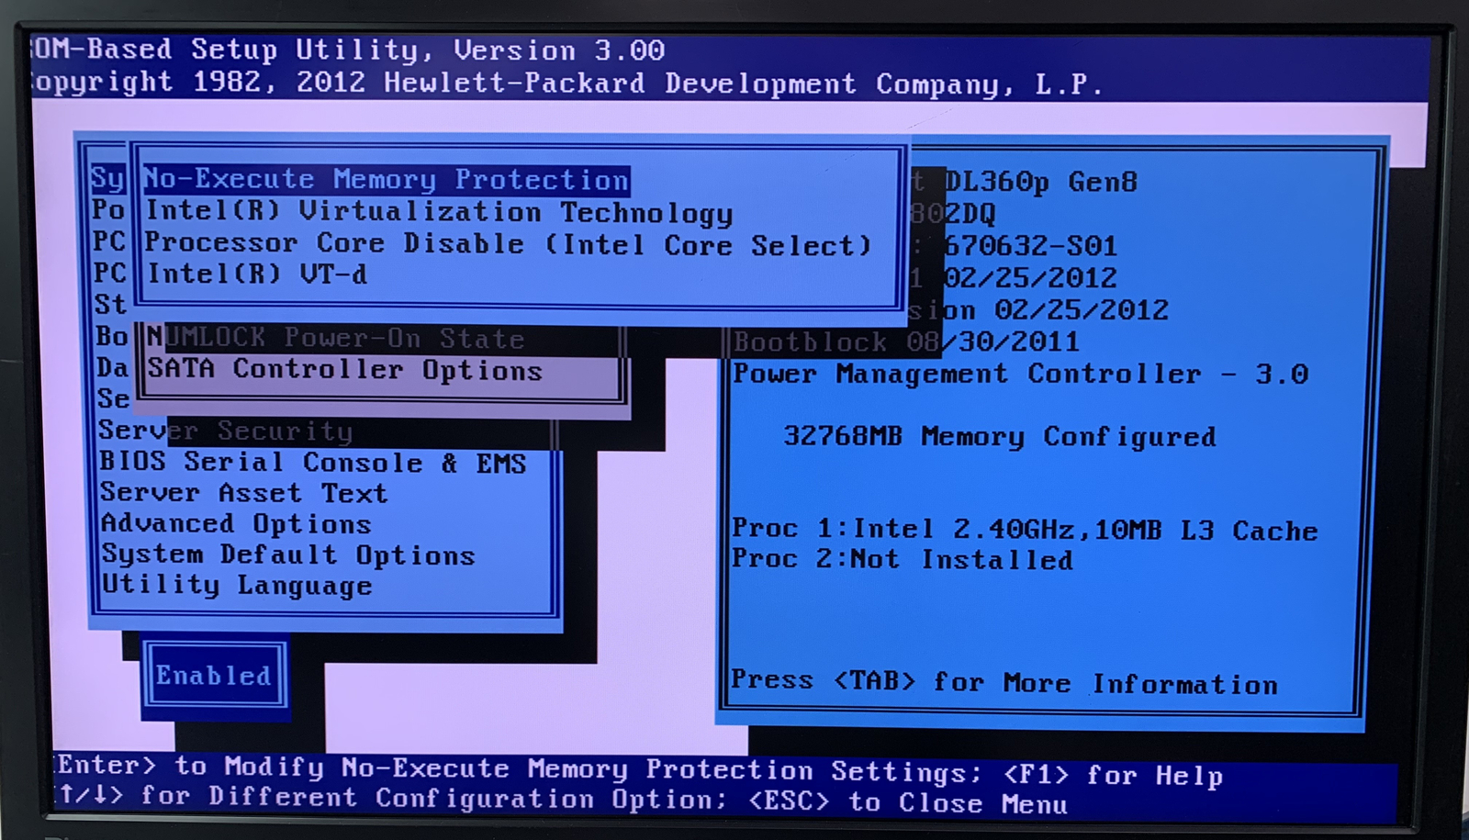Click Proc 1: Intel 2.40GHz line
The image size is (1469, 840).
click(1025, 530)
